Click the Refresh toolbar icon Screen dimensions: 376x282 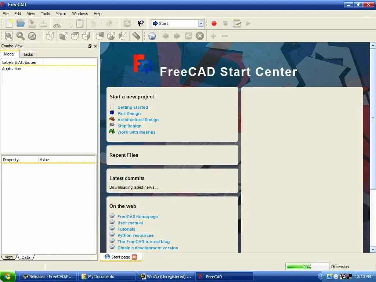127,23
